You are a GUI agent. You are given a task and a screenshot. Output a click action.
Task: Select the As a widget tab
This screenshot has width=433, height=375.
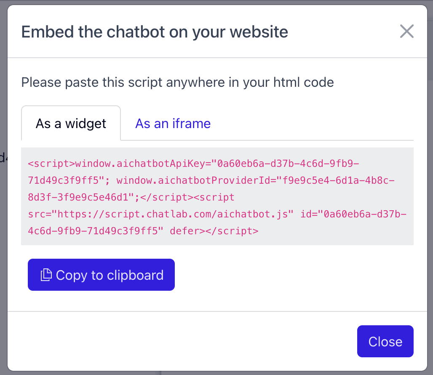pos(71,123)
